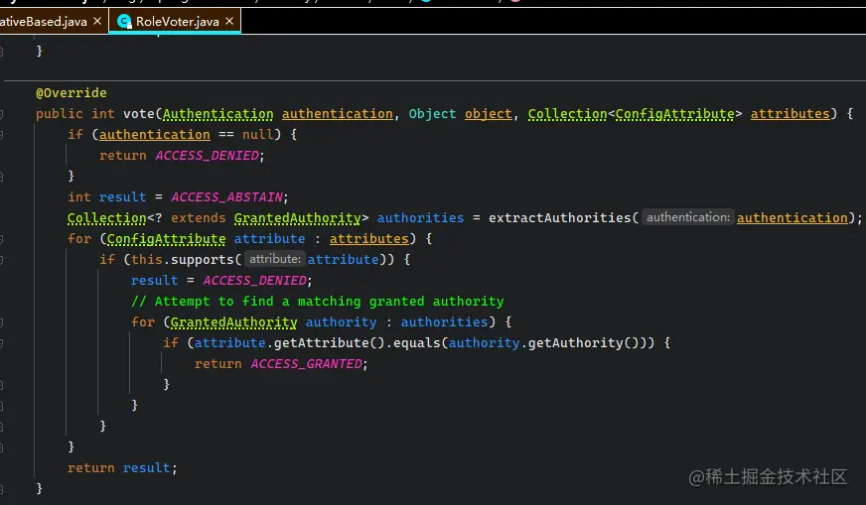Viewport: 866px width, 505px height.
Task: Click the supports method call
Action: 203,259
